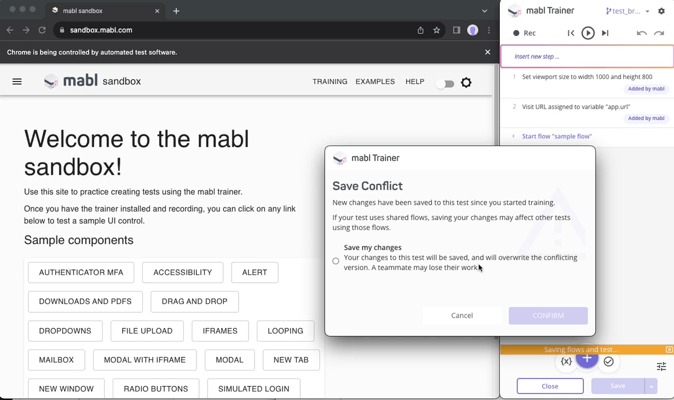Close the mabl Trainer window
Screen dimensions: 674x400
pos(550,386)
